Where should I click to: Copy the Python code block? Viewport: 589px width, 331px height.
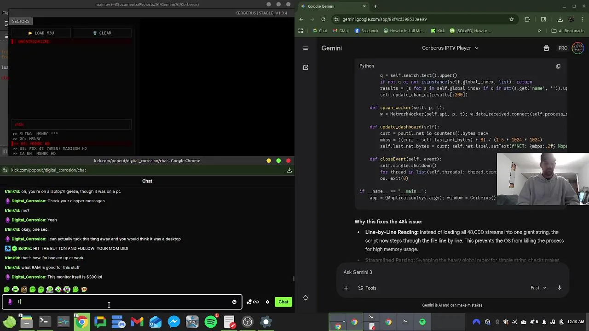point(558,66)
